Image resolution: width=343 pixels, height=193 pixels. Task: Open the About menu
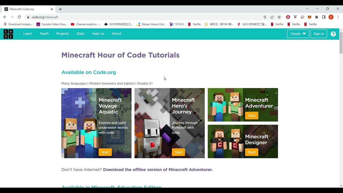pos(117,34)
